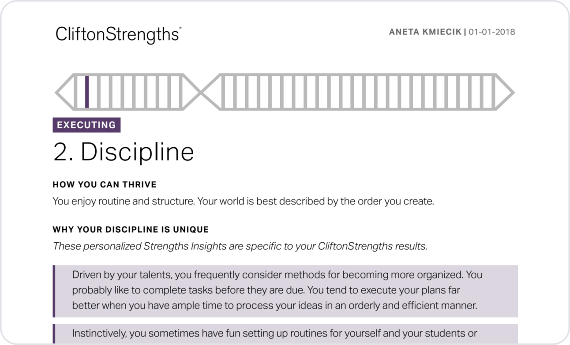This screenshot has height=345, width=570.
Task: Select the insight box starting "Instinctively, you sometimes"
Action: tap(285, 334)
